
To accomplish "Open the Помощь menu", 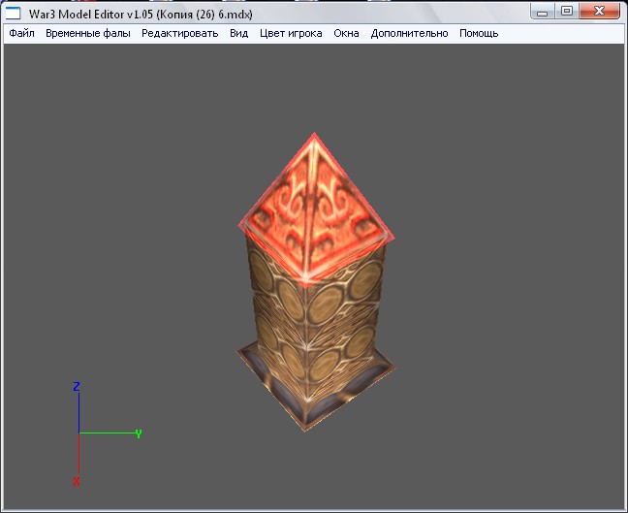I will point(479,33).
